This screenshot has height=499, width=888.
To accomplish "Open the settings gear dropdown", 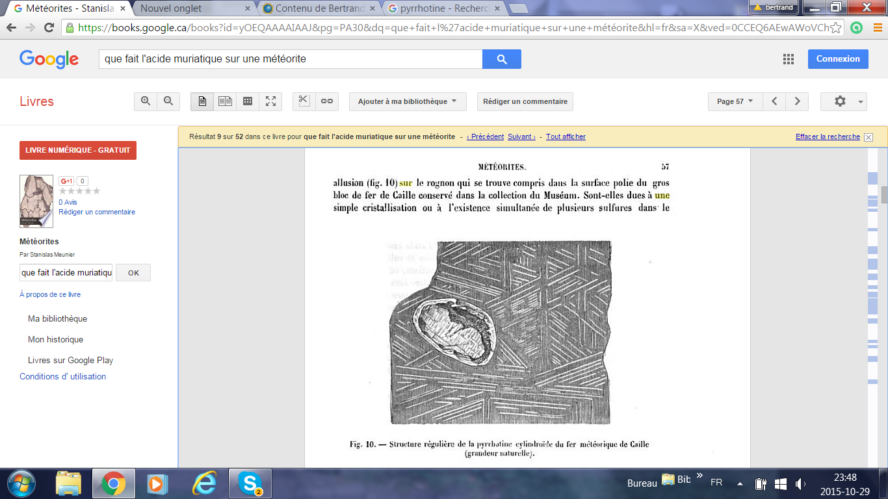I will pyautogui.click(x=843, y=101).
